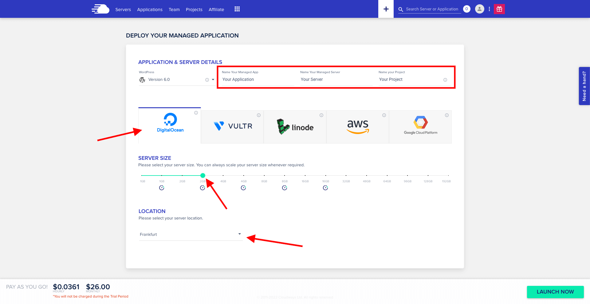This screenshot has height=304, width=590.
Task: Select Google Cloud Platform provider
Action: [x=420, y=127]
